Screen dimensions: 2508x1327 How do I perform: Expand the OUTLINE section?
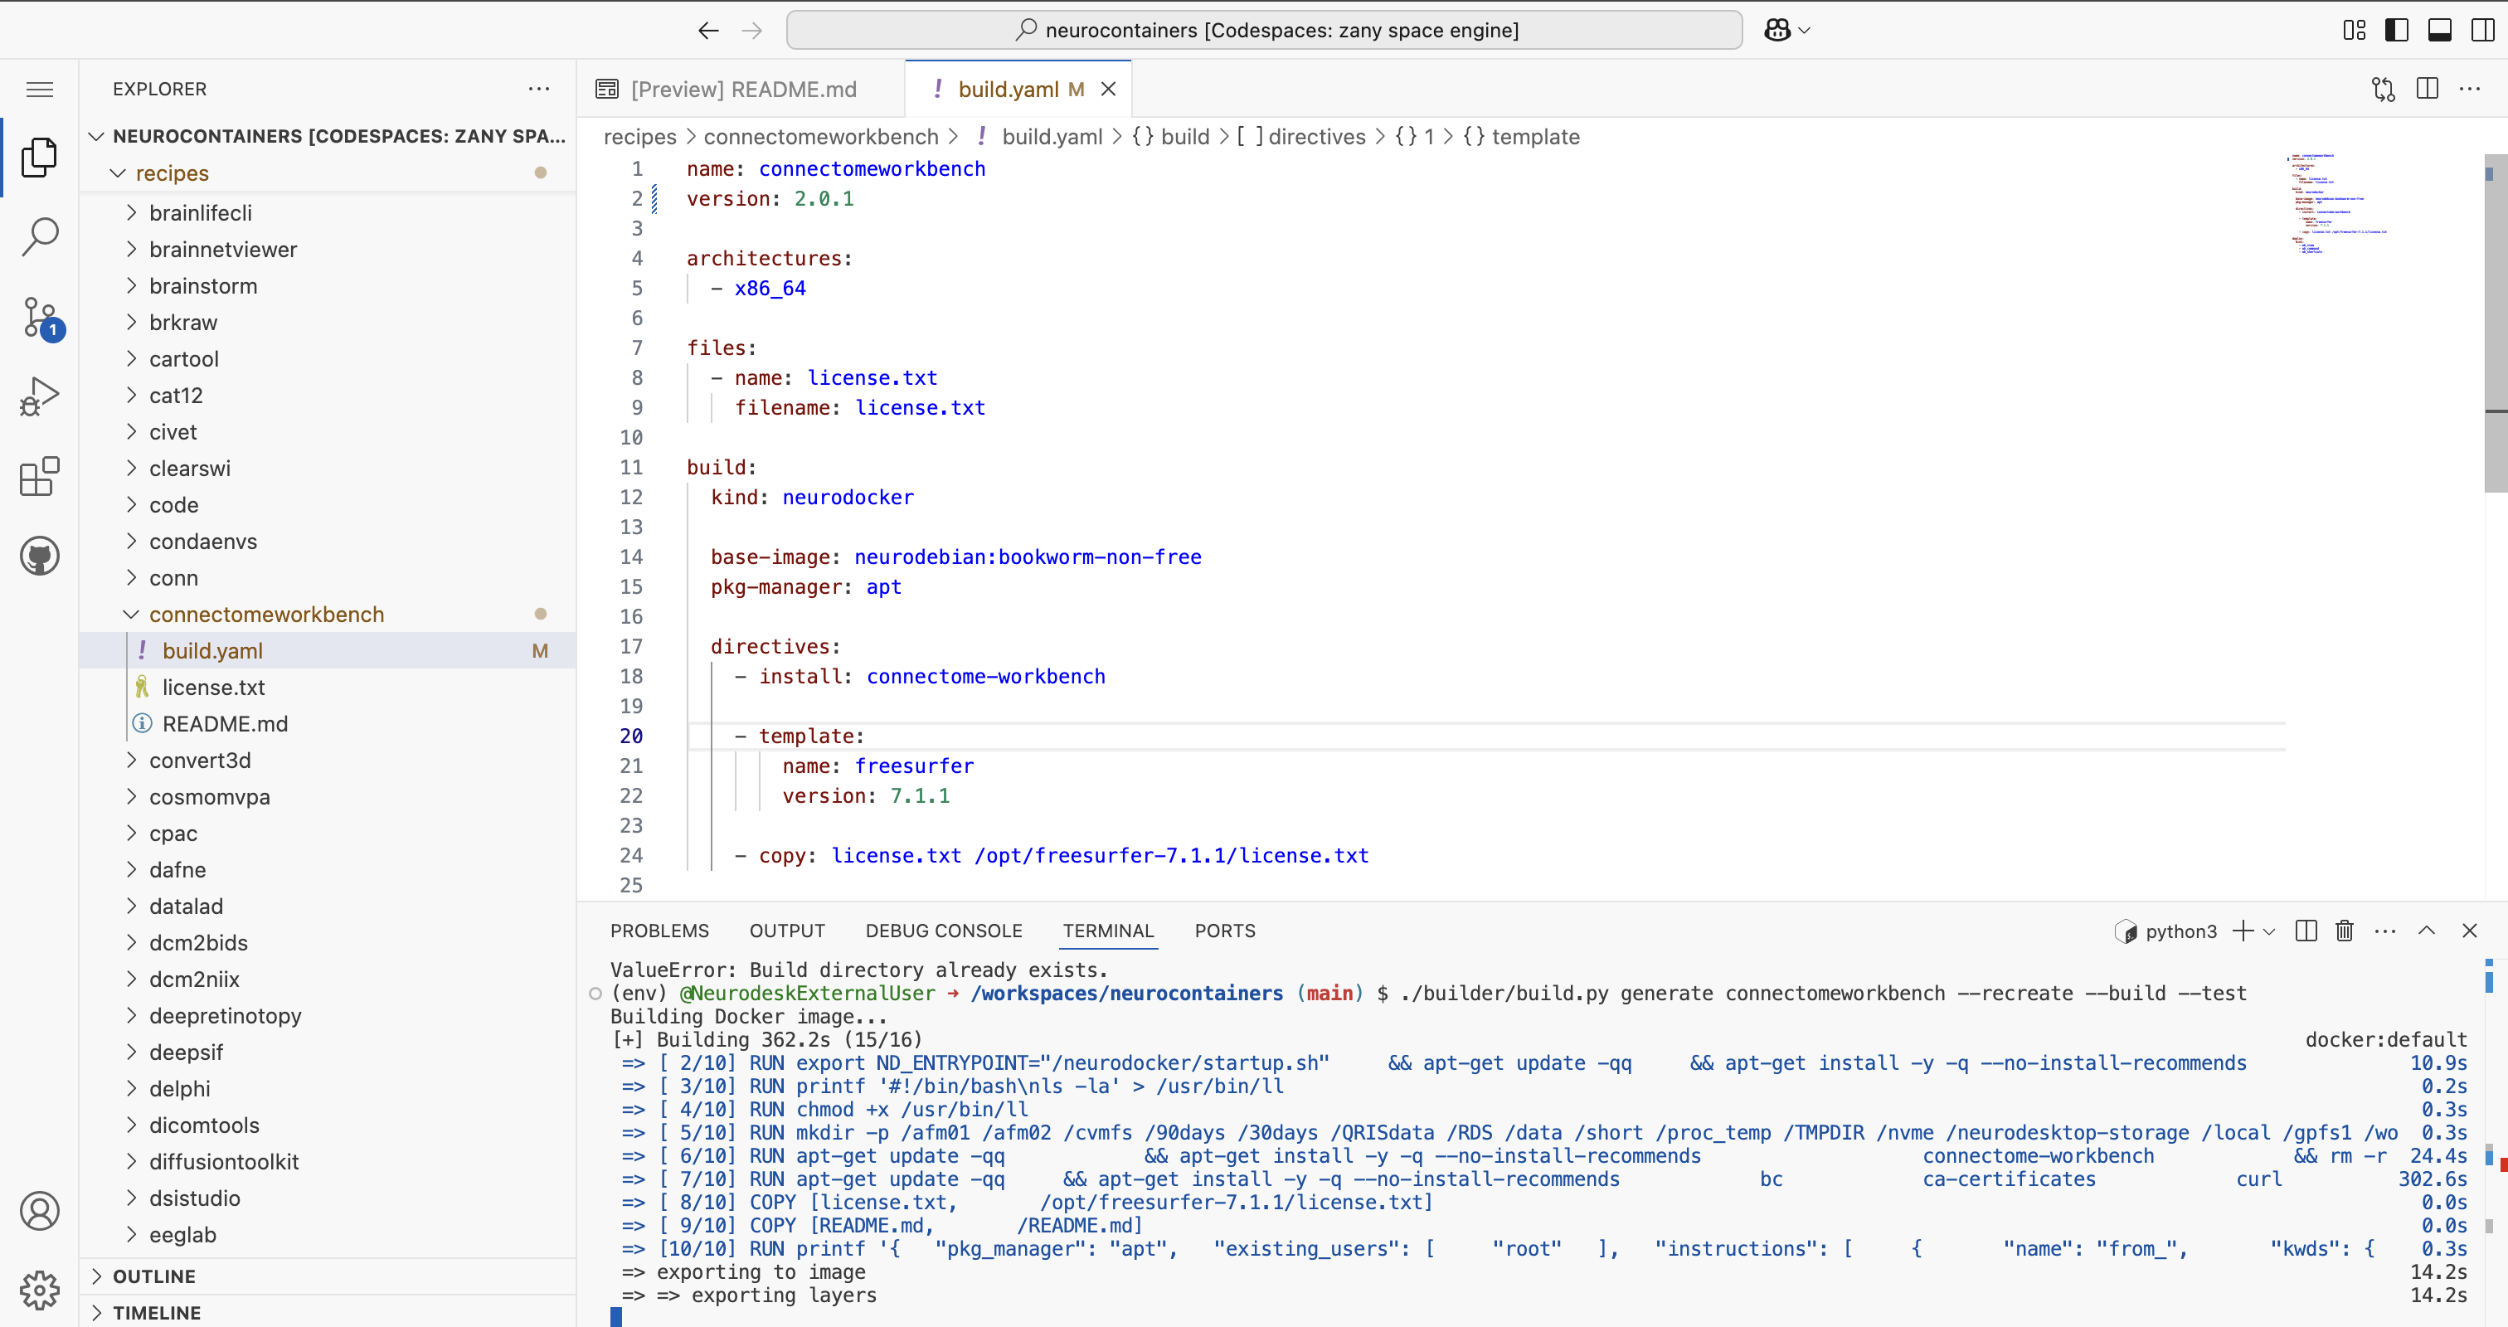click(153, 1276)
